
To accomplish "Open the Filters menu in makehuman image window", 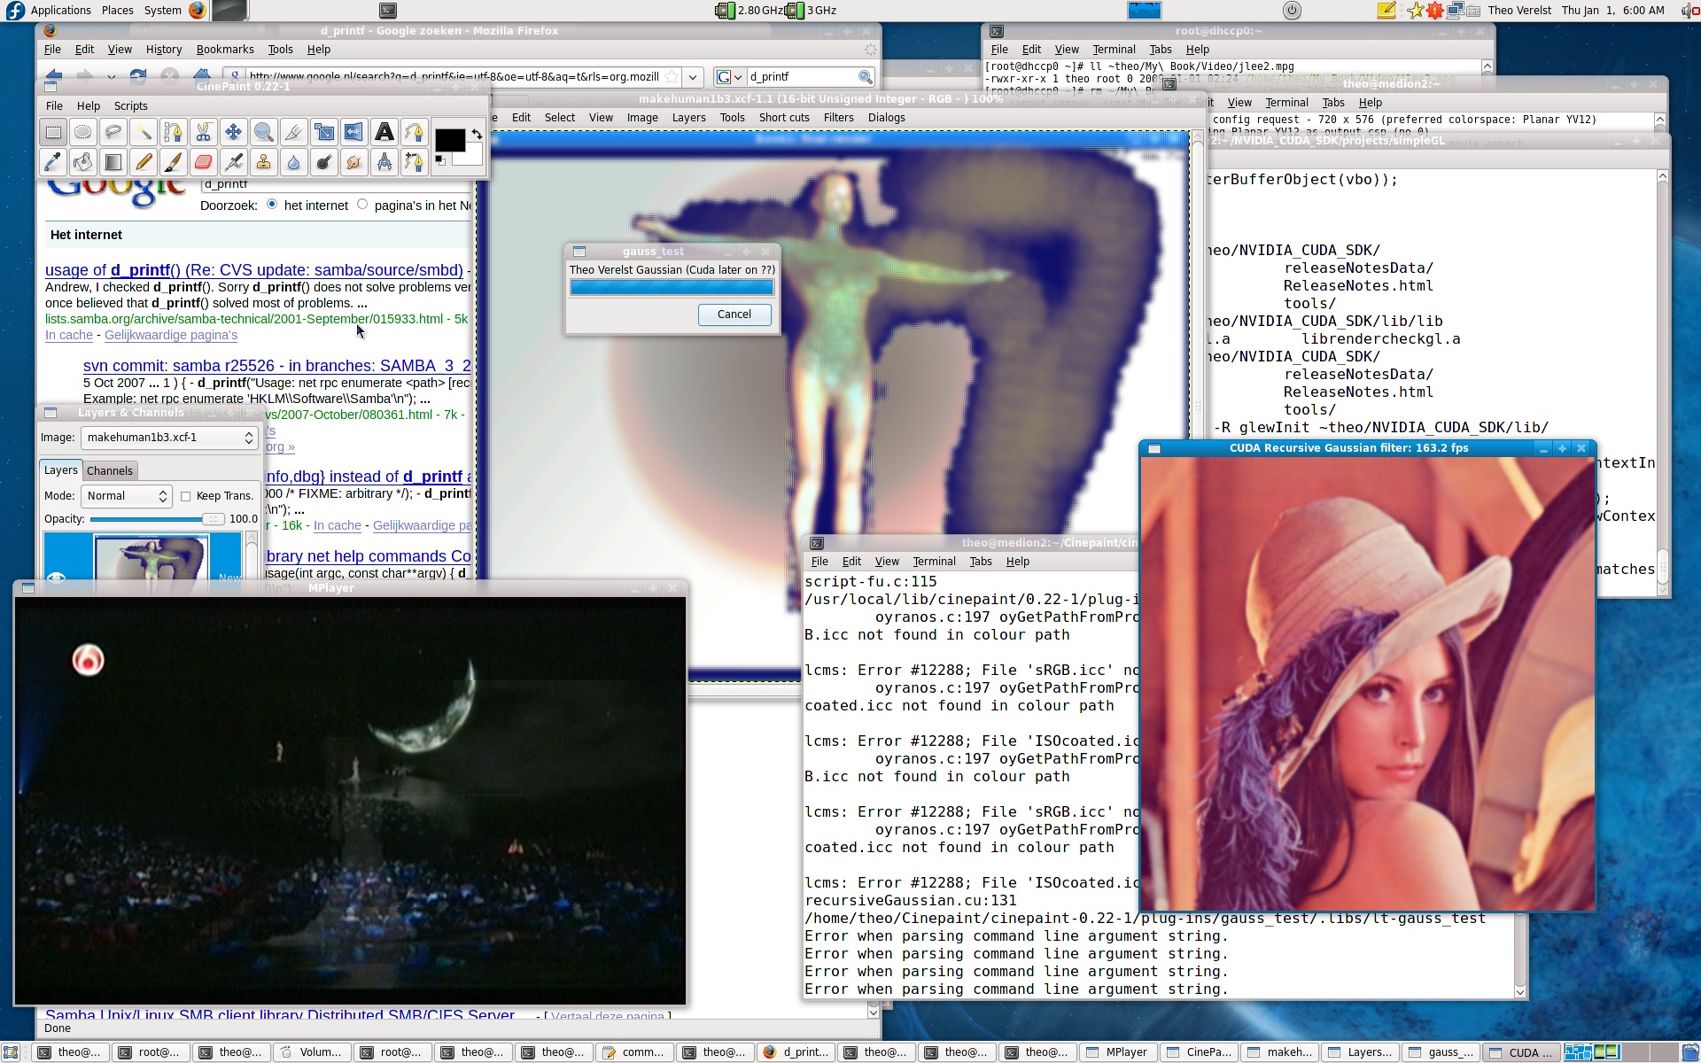I will [838, 117].
